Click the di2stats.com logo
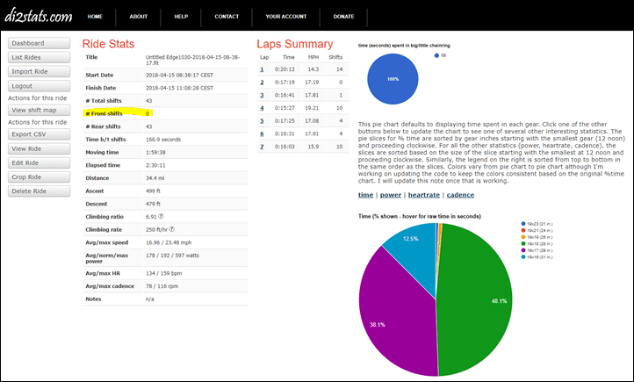634x382 pixels. [39, 16]
